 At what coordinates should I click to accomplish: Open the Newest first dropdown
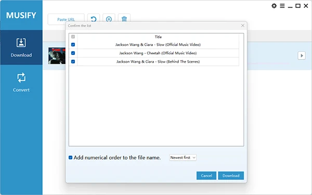click(183, 158)
